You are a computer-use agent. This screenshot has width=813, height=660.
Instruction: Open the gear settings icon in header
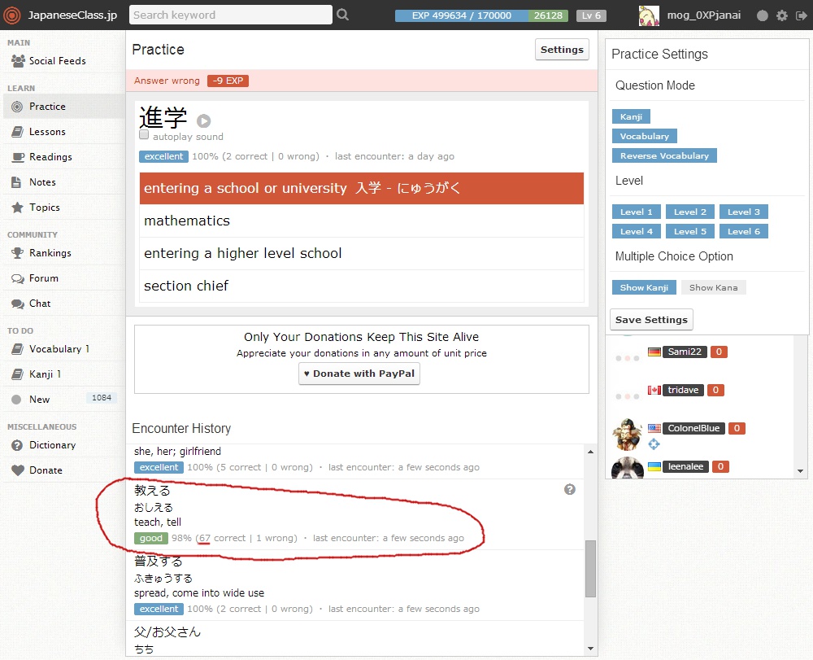782,15
